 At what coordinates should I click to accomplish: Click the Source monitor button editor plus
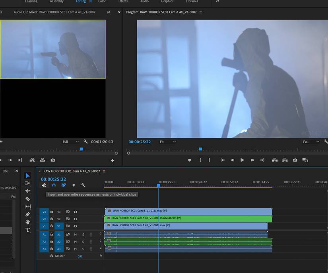point(113,160)
